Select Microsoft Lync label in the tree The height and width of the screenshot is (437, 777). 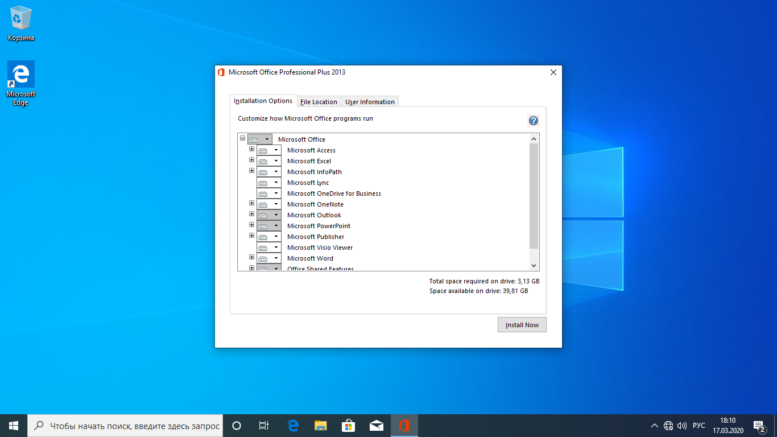click(308, 183)
